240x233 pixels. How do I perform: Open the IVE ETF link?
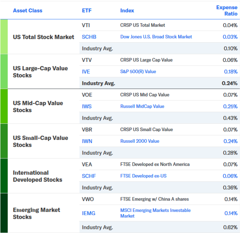tap(86, 71)
